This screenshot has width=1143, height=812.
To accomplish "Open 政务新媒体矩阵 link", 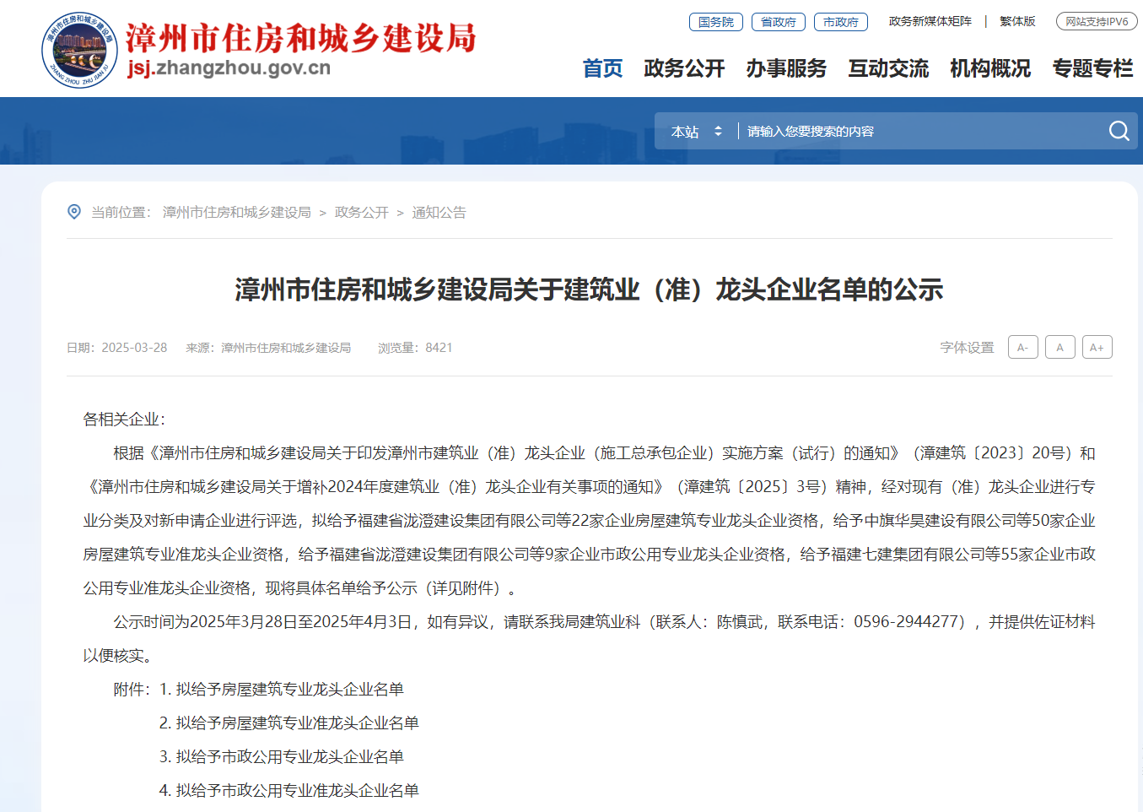I will [x=930, y=21].
